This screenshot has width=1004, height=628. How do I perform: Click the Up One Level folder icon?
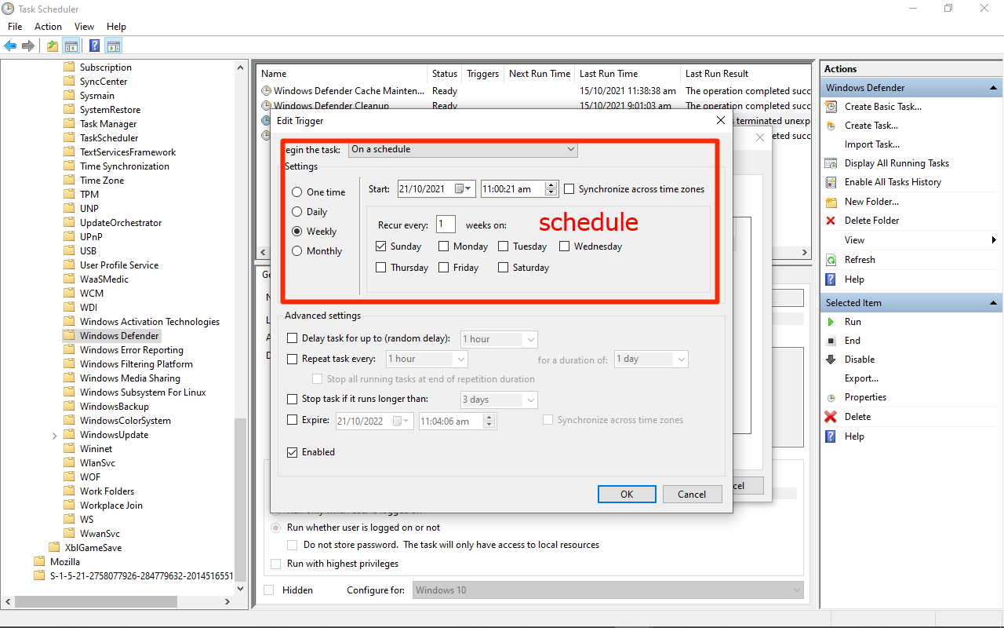point(53,46)
